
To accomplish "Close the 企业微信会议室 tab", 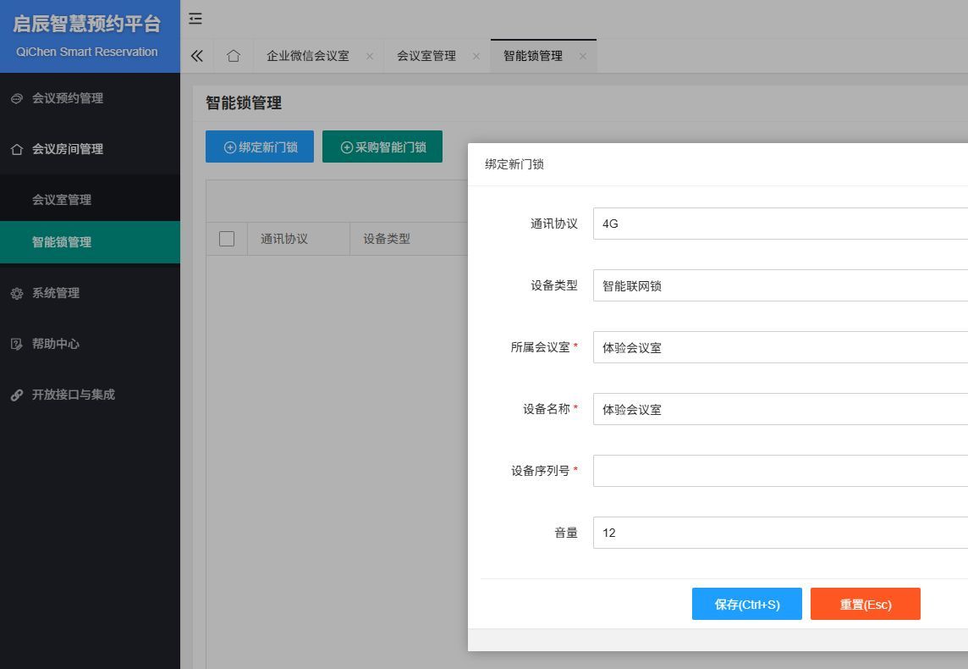I will point(370,56).
